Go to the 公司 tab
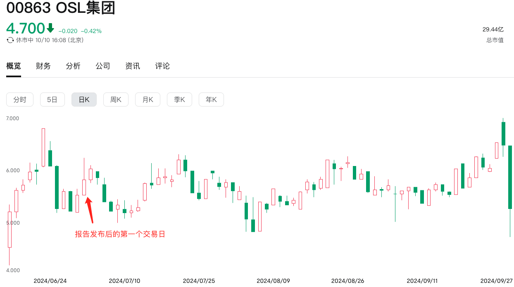Viewport: 514px width, 287px height. (103, 66)
